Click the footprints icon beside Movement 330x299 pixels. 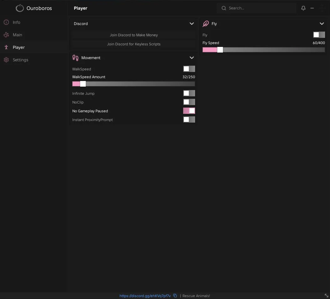click(75, 58)
